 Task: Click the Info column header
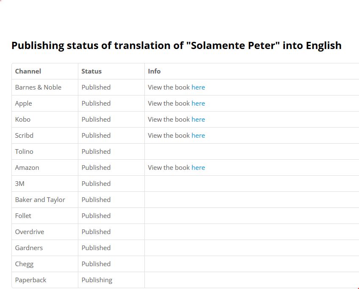(154, 71)
